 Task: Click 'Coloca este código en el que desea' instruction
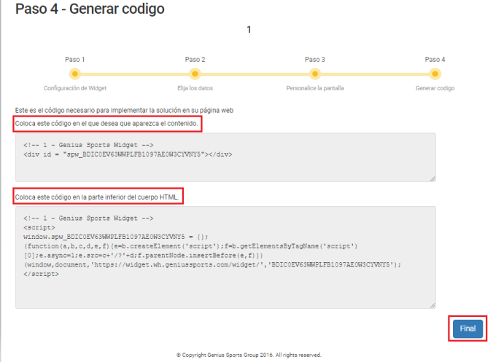106,123
